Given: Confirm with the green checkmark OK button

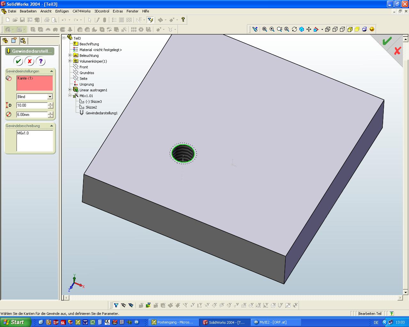Looking at the screenshot, I should [x=18, y=61].
